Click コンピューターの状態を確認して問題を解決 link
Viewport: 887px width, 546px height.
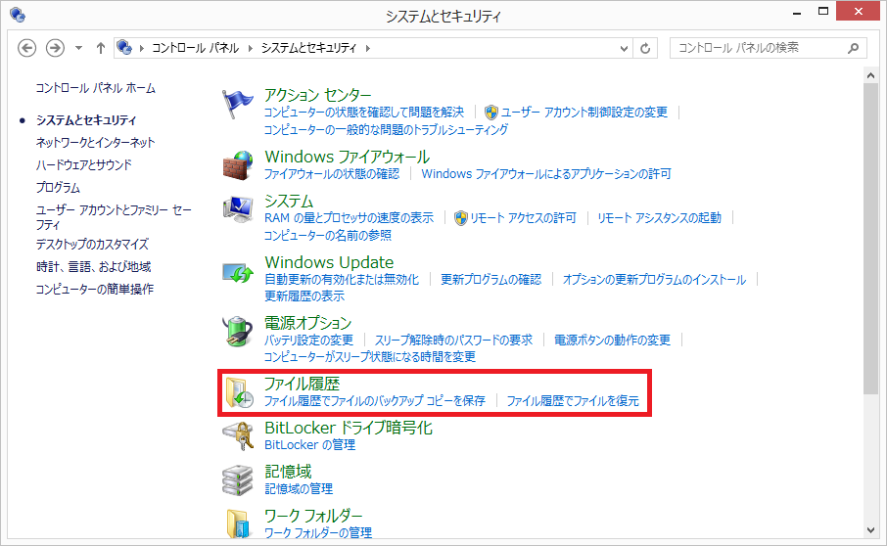tap(364, 113)
